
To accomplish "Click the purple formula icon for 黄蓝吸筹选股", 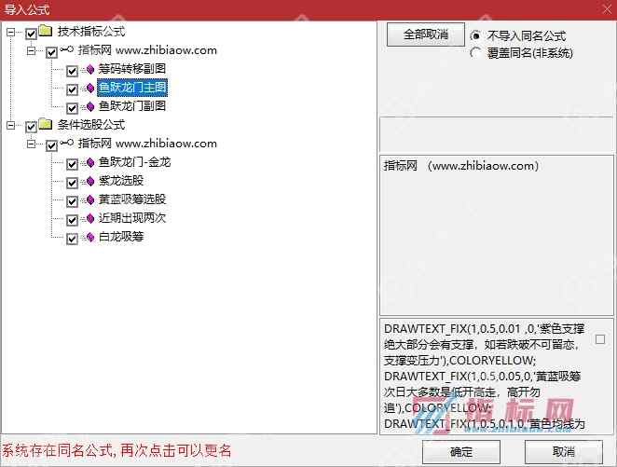I will 90,199.
